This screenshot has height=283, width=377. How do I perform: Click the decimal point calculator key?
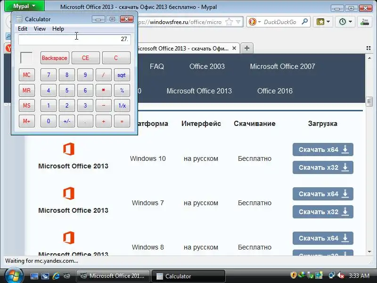(85, 121)
